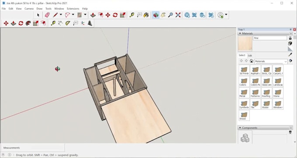The image size is (297, 158).
Task: Click the user account sign-in icon
Action: click(x=220, y=15)
